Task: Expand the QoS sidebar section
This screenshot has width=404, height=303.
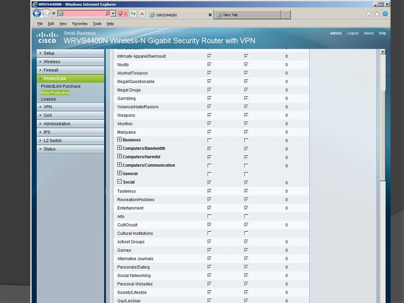Action: (70, 115)
